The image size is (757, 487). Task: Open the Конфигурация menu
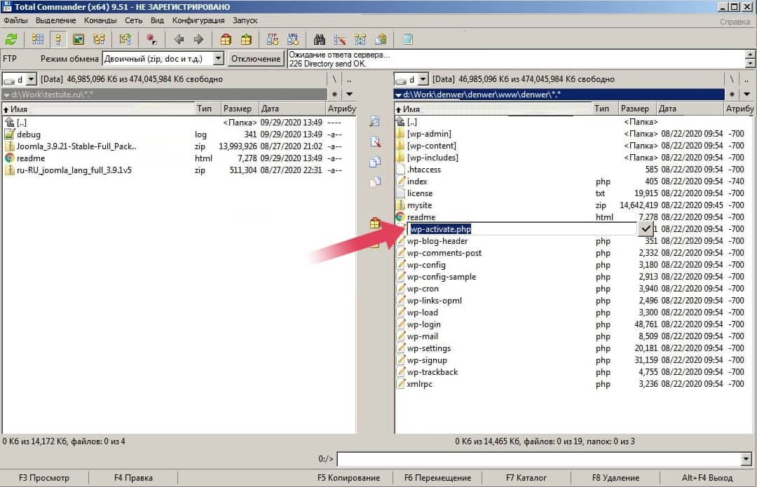(198, 21)
